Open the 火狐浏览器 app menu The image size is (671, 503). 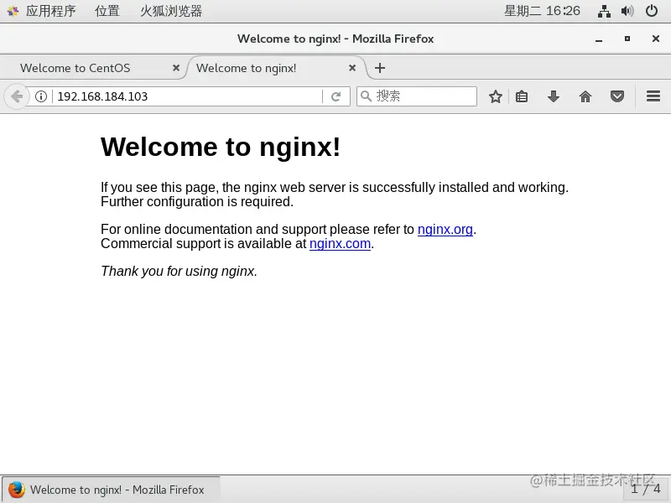(171, 11)
